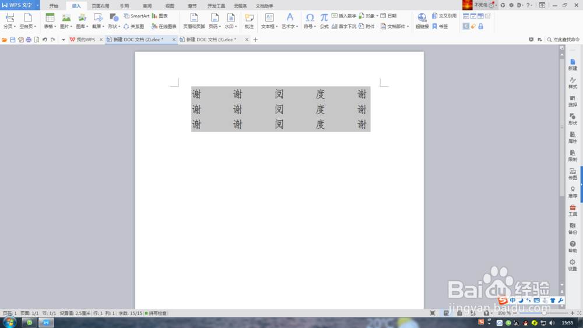The image size is (583, 328).
Task: Toggle form field shading
Action: click(x=466, y=26)
